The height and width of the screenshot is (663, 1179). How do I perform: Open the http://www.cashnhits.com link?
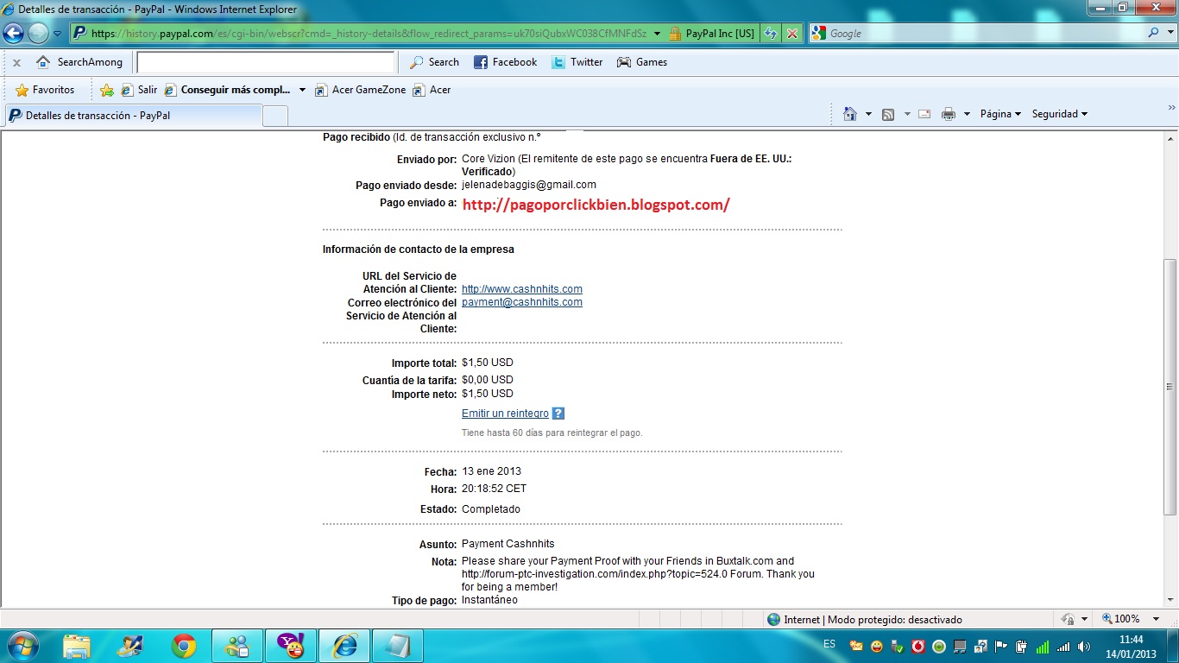point(522,289)
